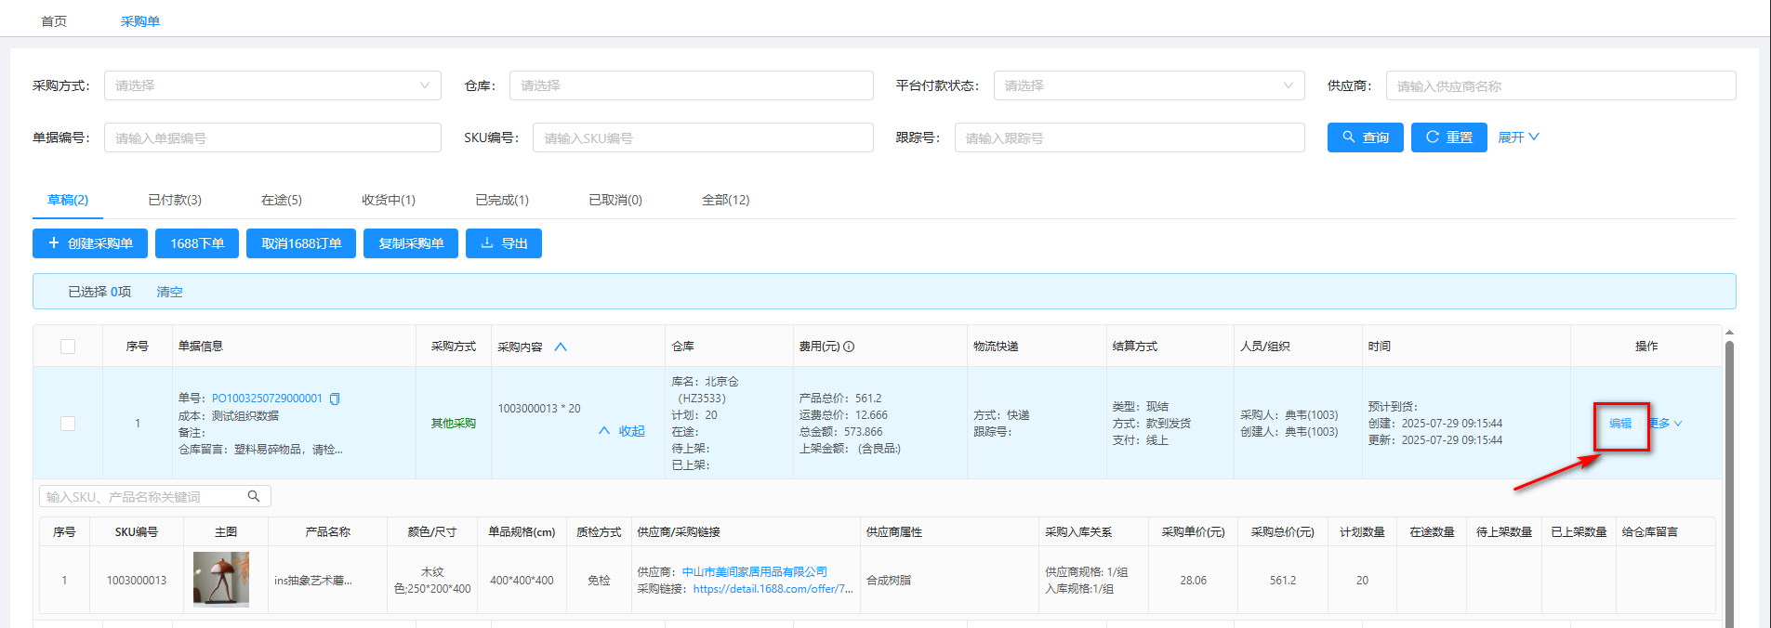Click the copy icon beside order number PO1003250729000001

tap(335, 399)
